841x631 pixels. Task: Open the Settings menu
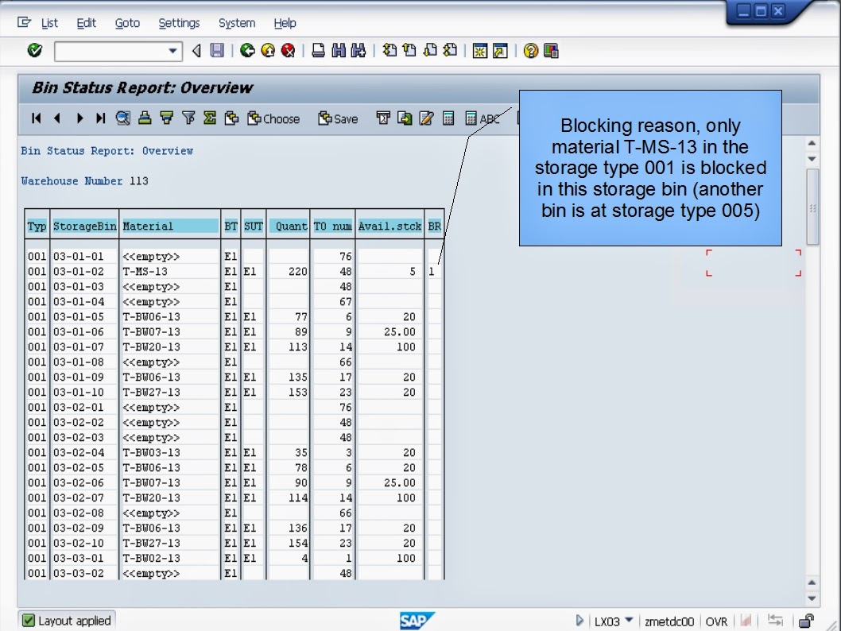pos(179,23)
